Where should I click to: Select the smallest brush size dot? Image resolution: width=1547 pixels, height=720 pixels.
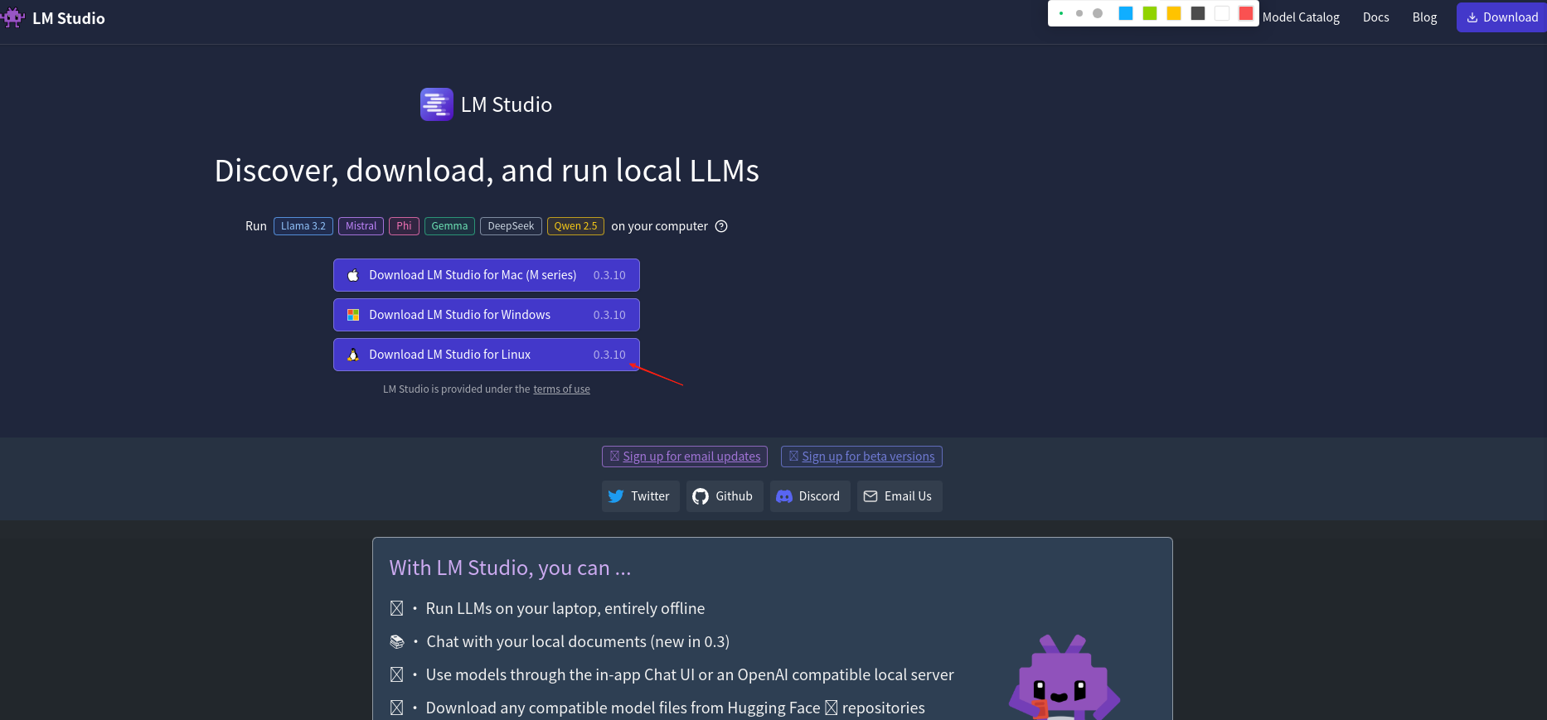pyautogui.click(x=1061, y=13)
